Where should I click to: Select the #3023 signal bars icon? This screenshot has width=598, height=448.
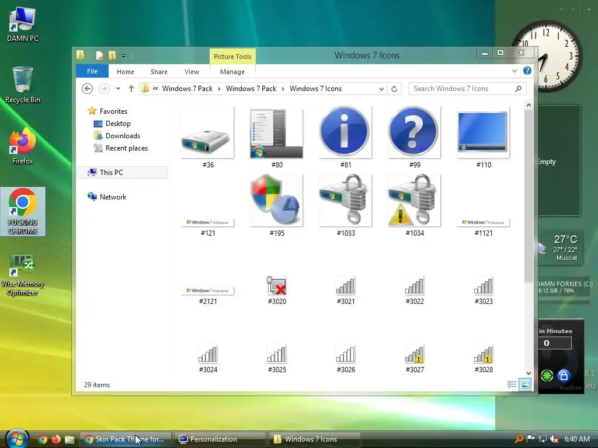click(x=483, y=286)
